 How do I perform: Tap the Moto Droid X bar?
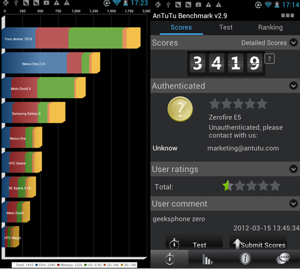[43, 88]
